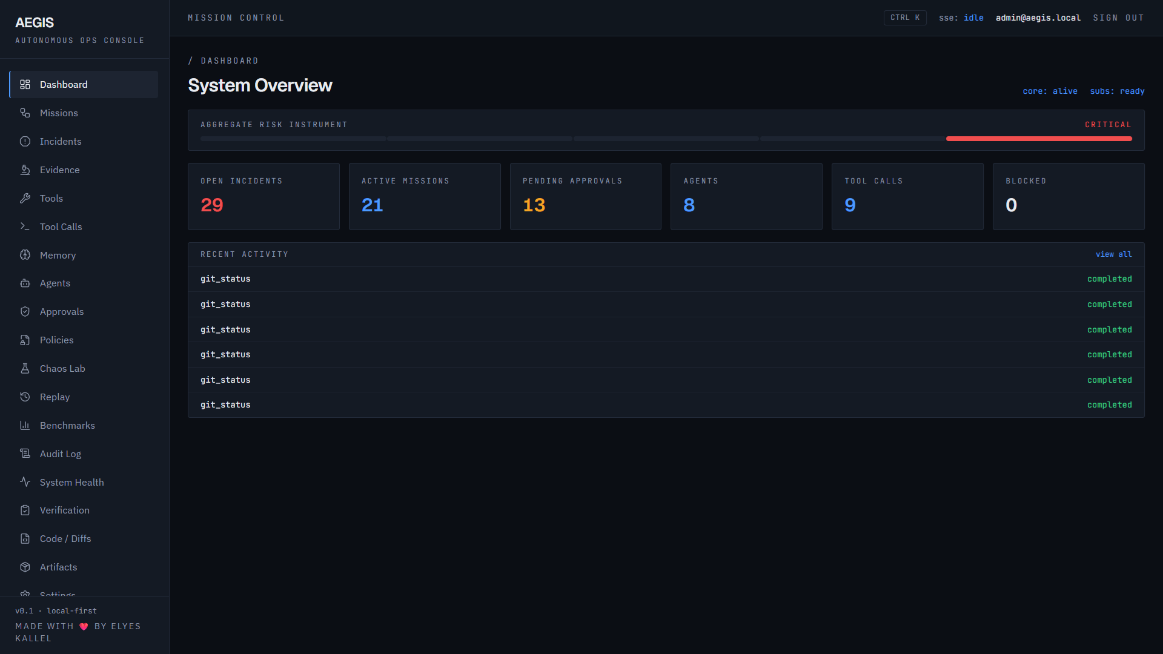This screenshot has width=1163, height=654.
Task: Click the Evidence microscope icon
Action: tap(25, 170)
